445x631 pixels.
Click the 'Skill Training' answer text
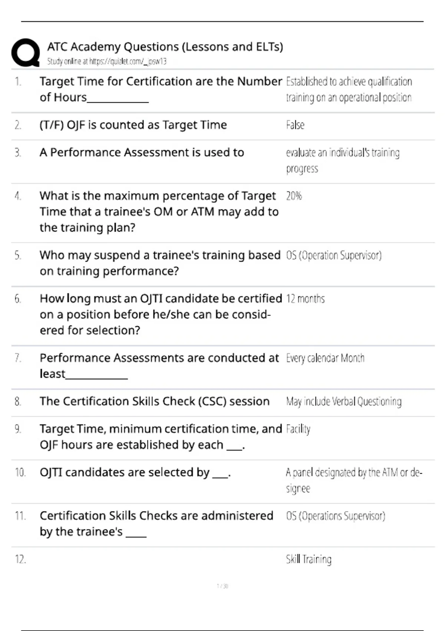click(309, 559)
